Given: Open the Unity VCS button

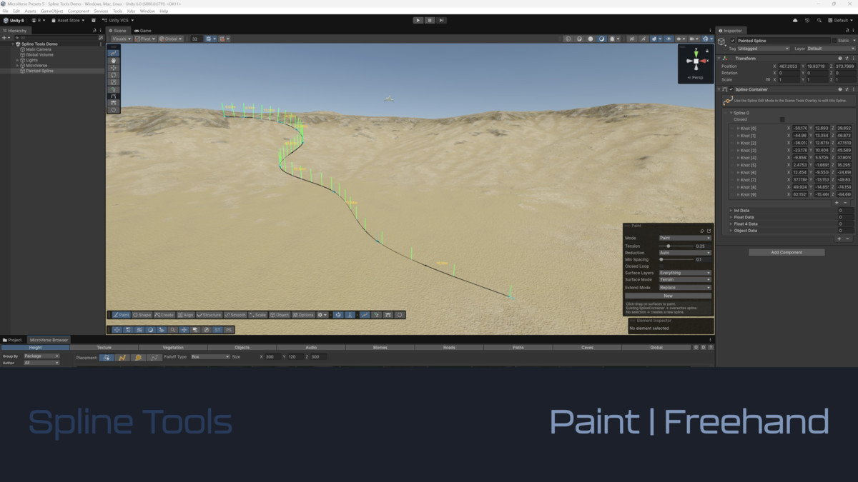Looking at the screenshot, I should click(x=119, y=20).
